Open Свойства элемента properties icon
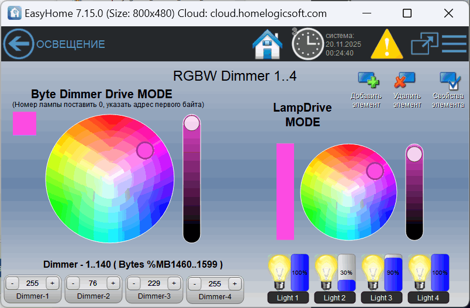Image resolution: width=470 pixels, height=308 pixels. 450,80
